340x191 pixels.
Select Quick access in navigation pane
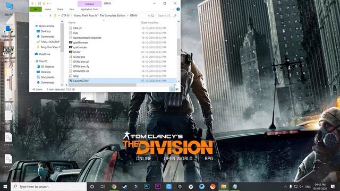(46, 26)
